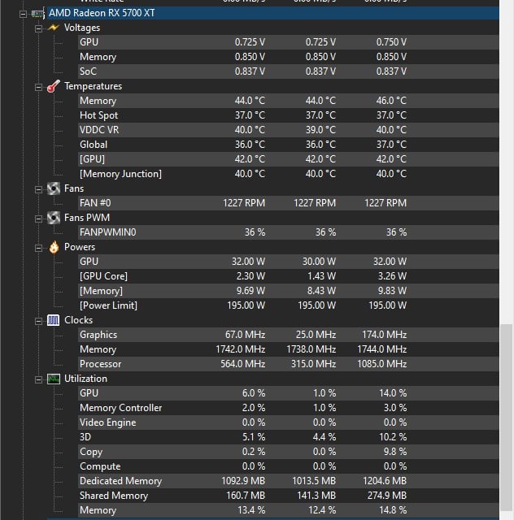Image resolution: width=514 pixels, height=520 pixels.
Task: Select the GPU power row
Action: [288, 262]
